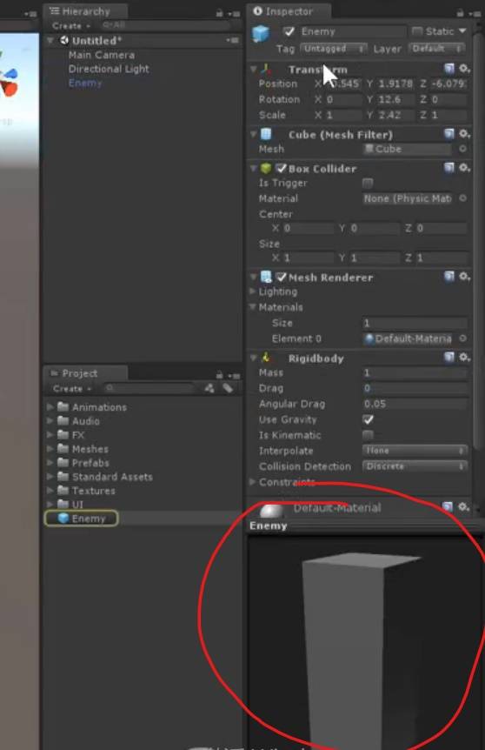Open the Box Collider help book icon
The width and height of the screenshot is (485, 750).
pos(449,167)
